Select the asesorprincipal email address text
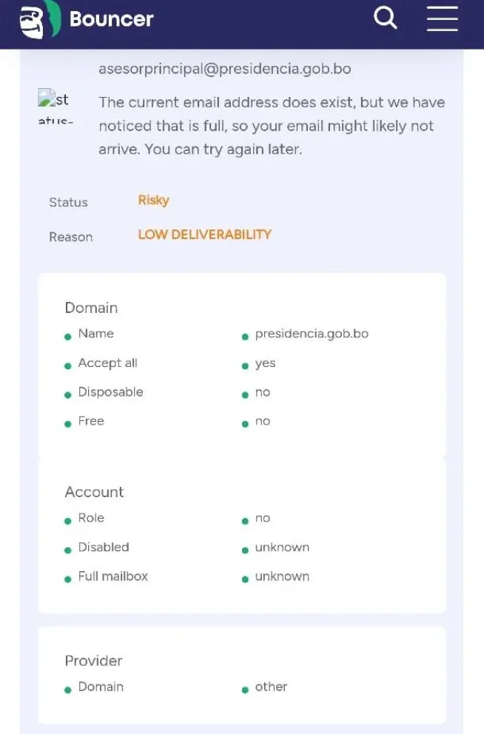Image resolution: width=484 pixels, height=734 pixels. [225, 69]
